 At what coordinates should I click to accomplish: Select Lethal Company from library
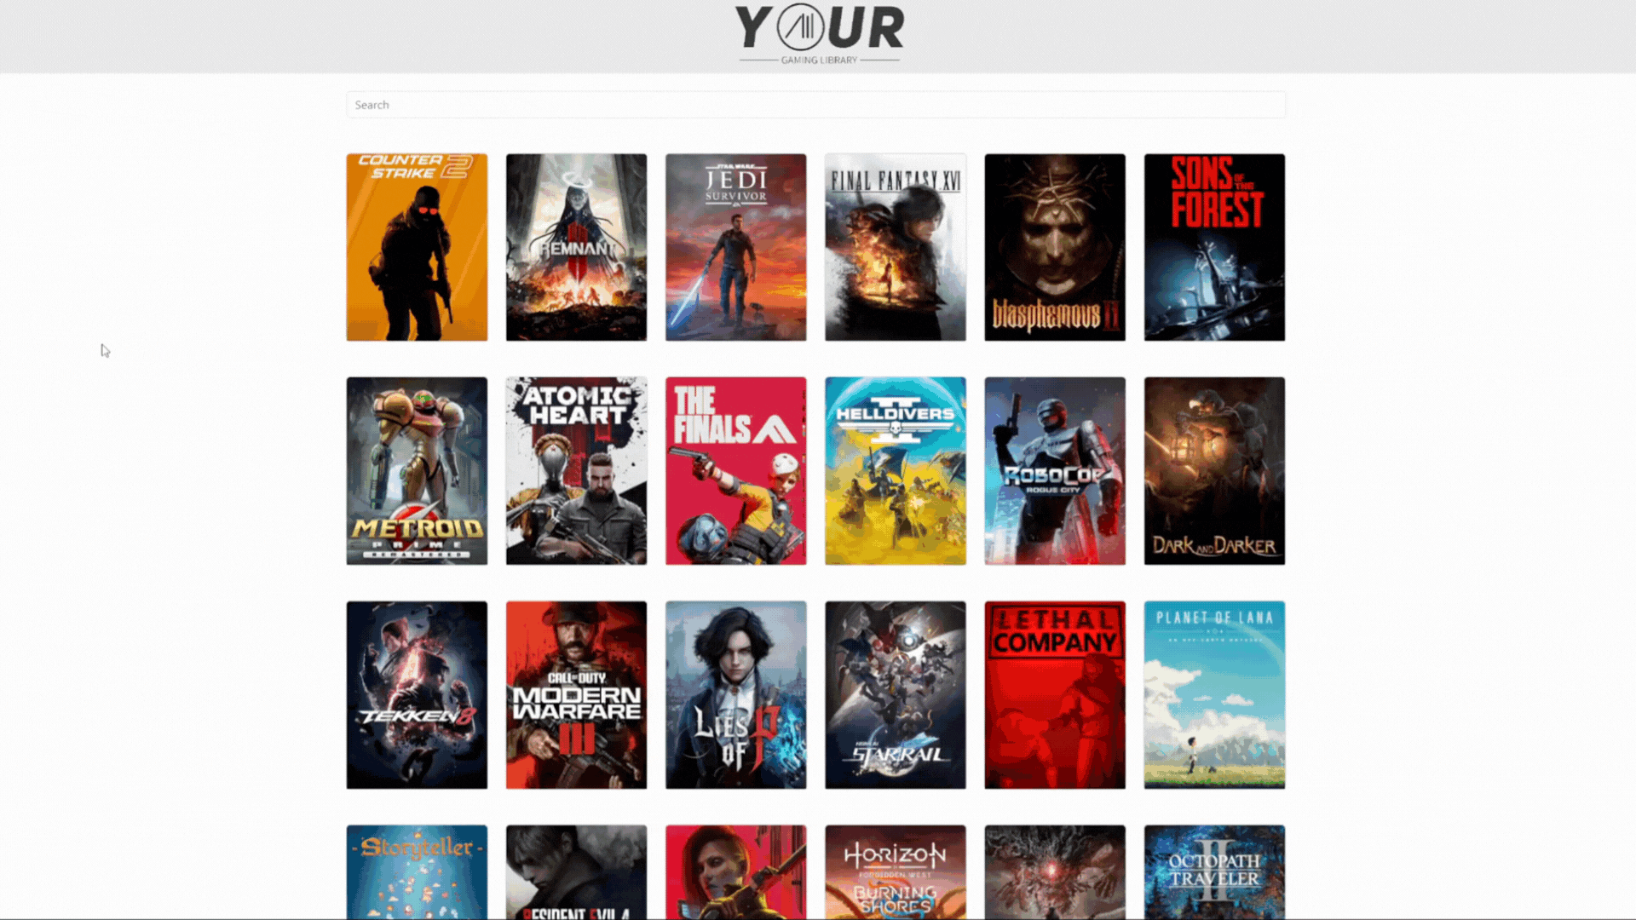pyautogui.click(x=1057, y=695)
